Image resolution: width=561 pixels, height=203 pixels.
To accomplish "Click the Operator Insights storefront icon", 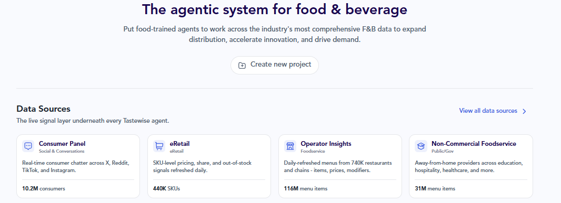I will 290,146.
